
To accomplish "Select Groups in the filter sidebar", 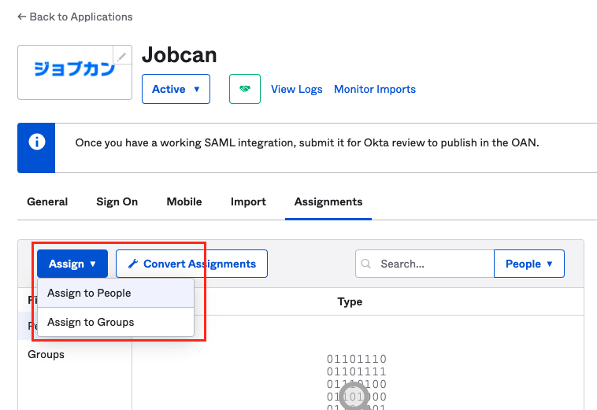I will pyautogui.click(x=46, y=354).
